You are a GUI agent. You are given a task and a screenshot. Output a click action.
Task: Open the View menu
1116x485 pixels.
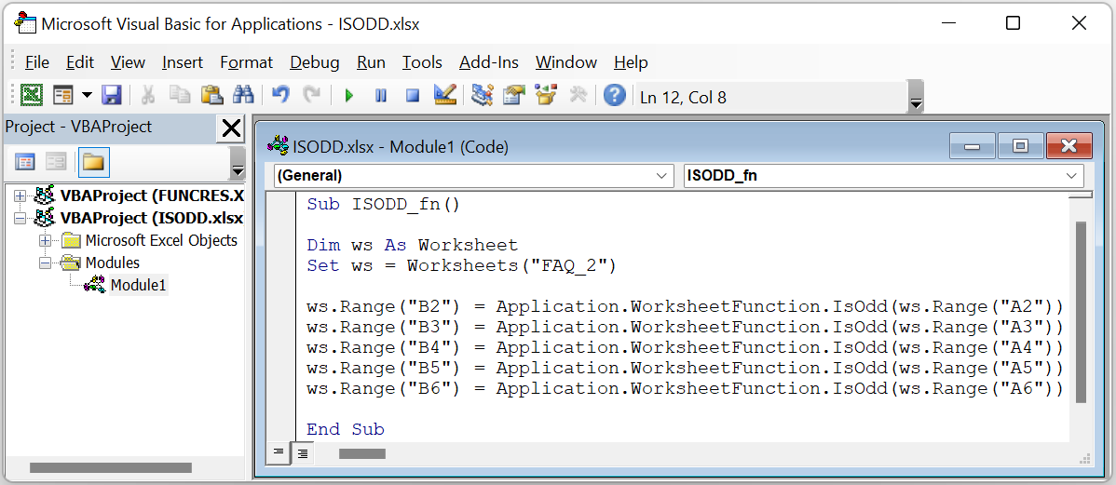pos(129,62)
